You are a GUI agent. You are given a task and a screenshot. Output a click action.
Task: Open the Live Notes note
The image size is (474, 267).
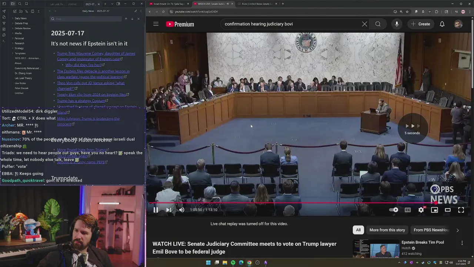tap(20, 83)
